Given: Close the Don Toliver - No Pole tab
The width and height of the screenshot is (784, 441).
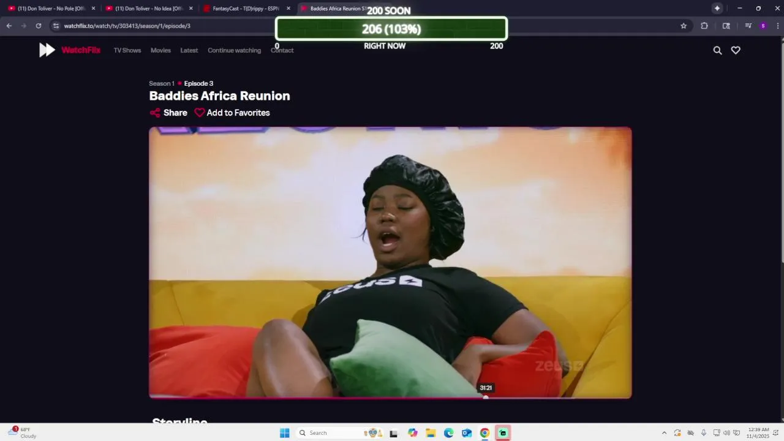Looking at the screenshot, I should [x=94, y=9].
